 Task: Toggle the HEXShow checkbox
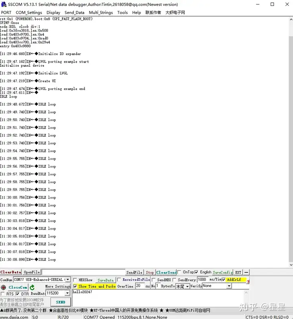(x=75, y=280)
